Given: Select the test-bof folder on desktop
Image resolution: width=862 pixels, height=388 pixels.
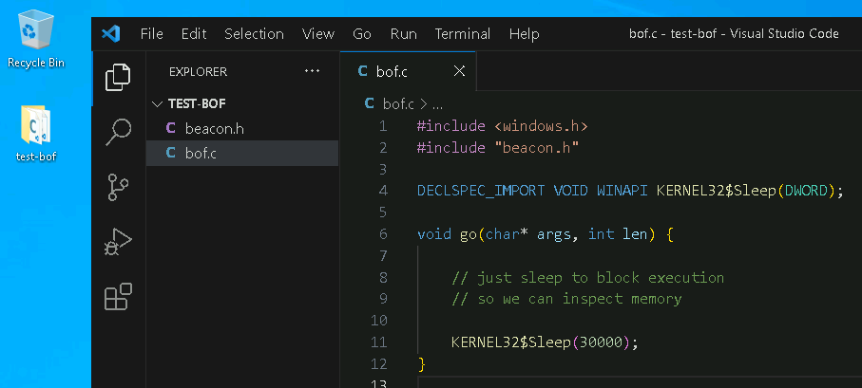Looking at the screenshot, I should 36,134.
